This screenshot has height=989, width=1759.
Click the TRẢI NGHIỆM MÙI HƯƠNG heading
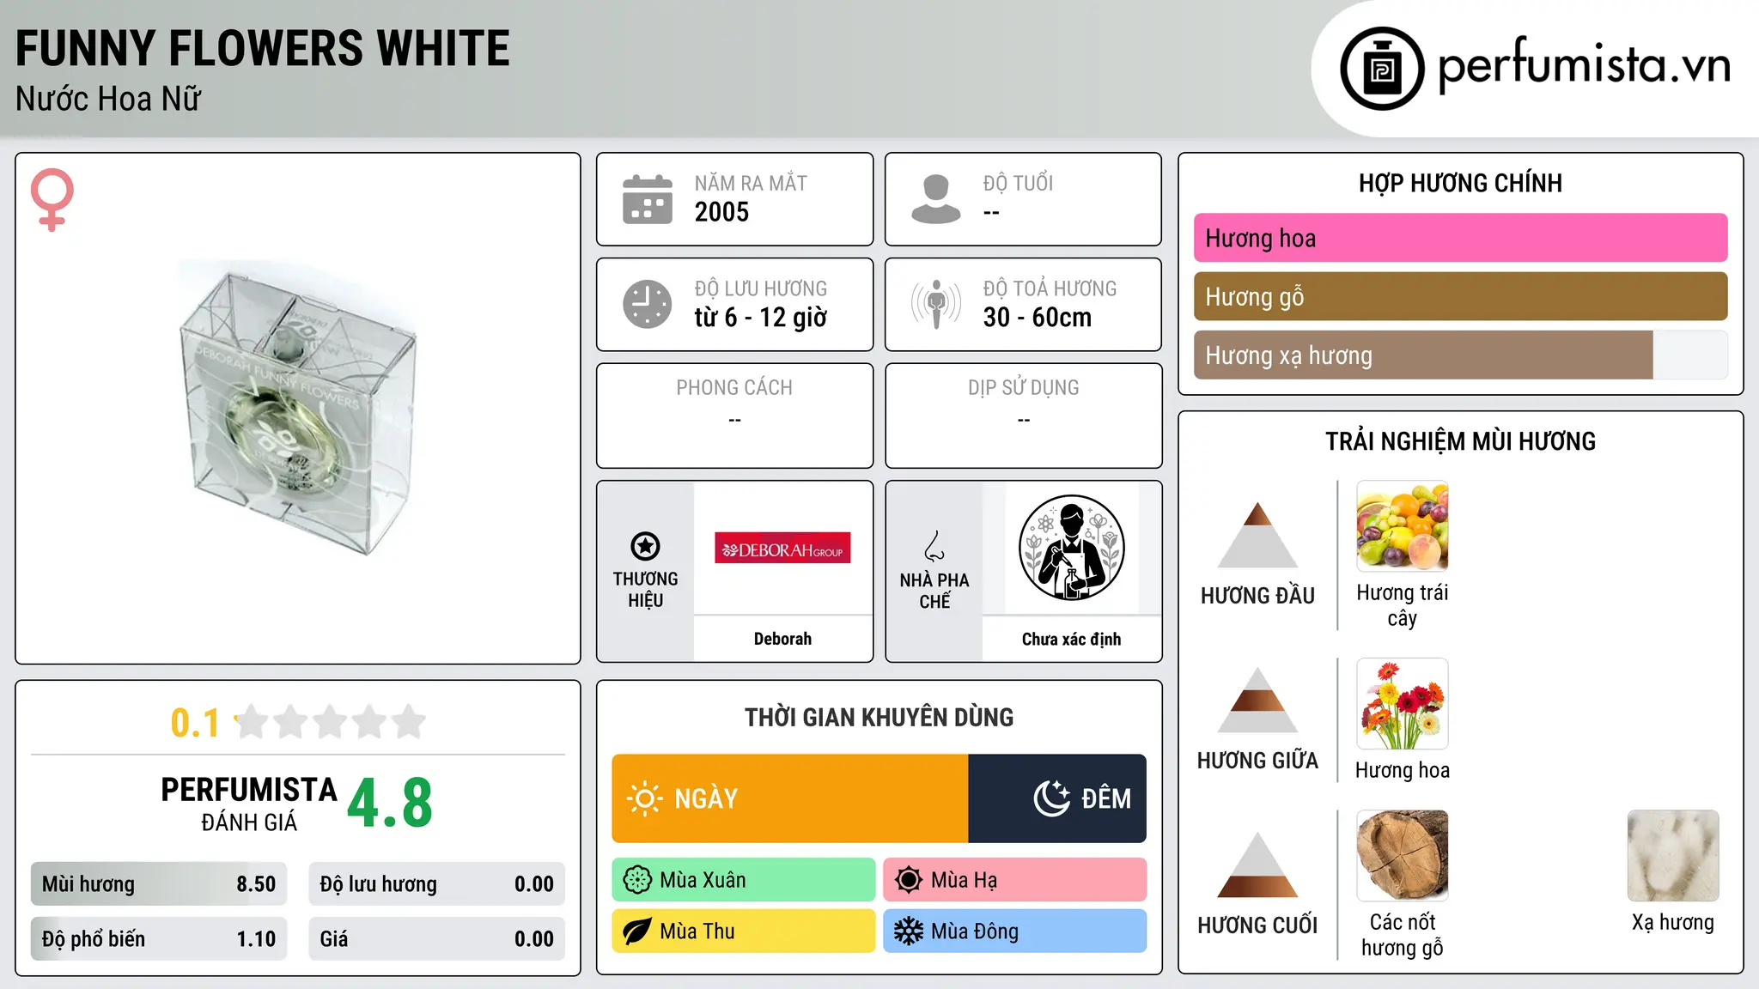(x=1460, y=441)
